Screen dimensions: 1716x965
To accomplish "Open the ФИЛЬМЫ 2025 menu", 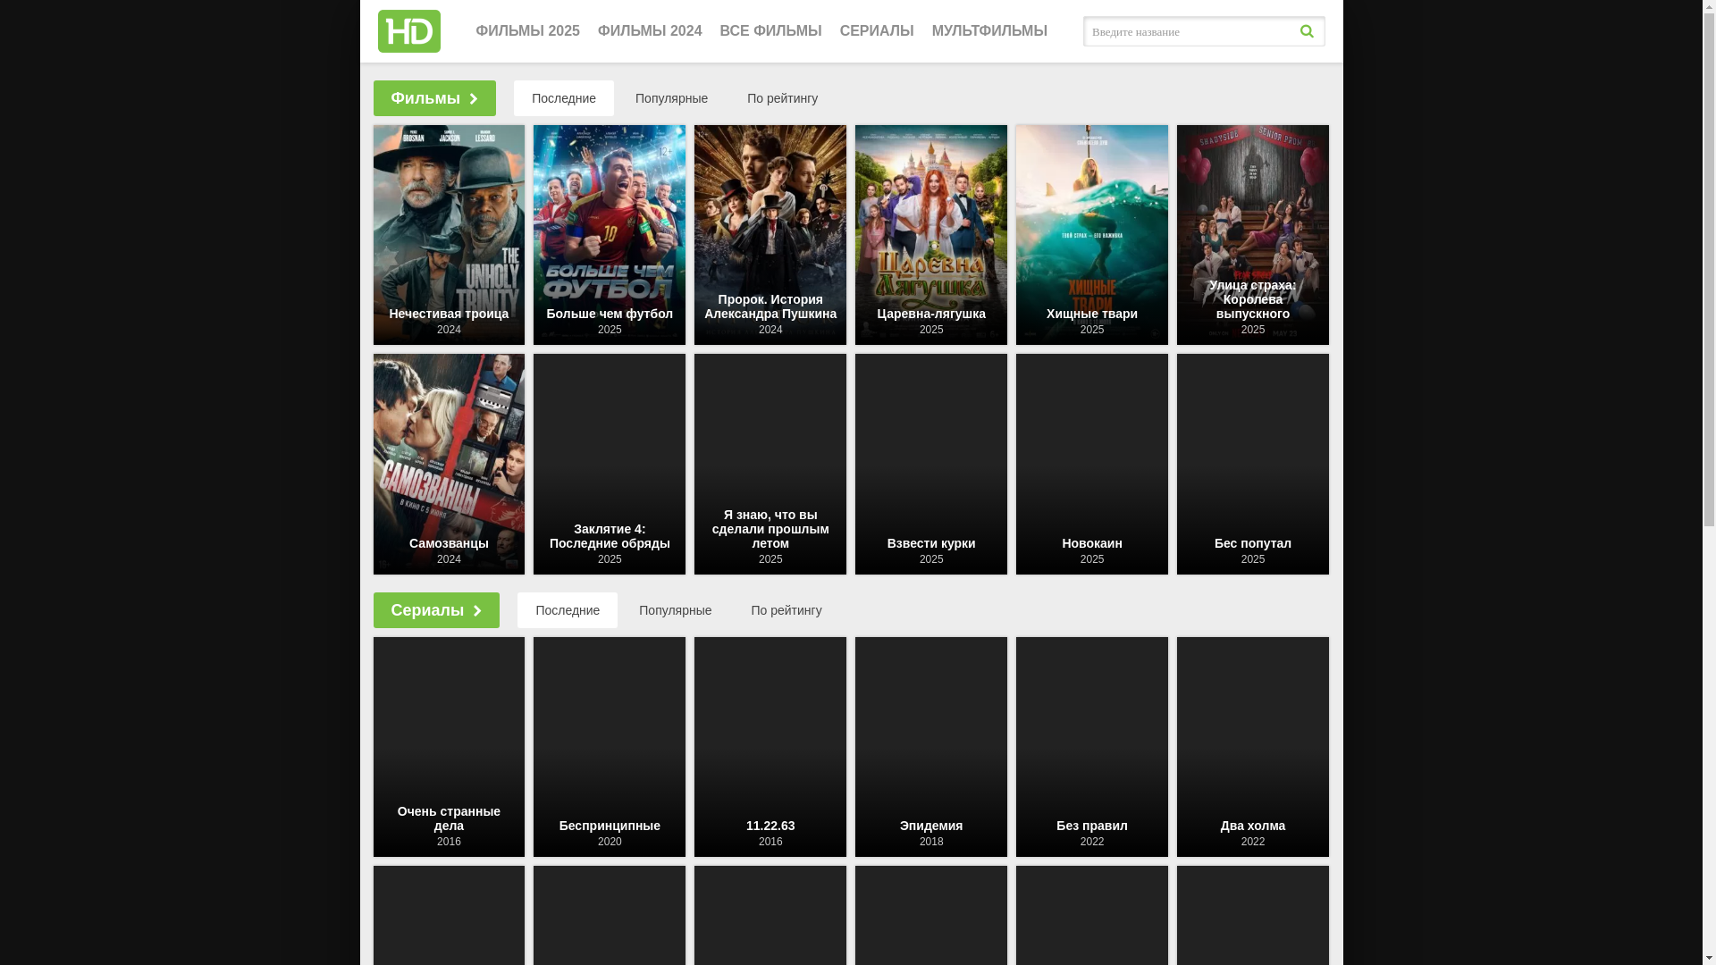I will (x=527, y=31).
